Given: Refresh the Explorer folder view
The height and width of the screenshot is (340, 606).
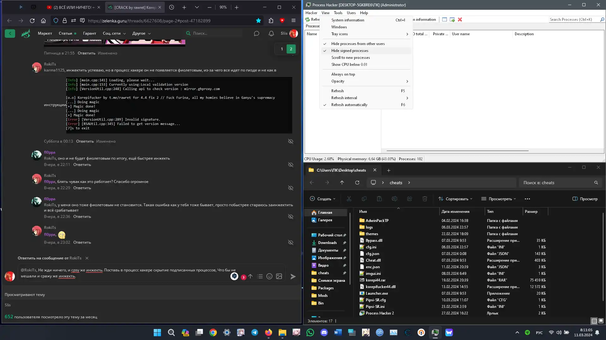Looking at the screenshot, I should click(x=357, y=183).
